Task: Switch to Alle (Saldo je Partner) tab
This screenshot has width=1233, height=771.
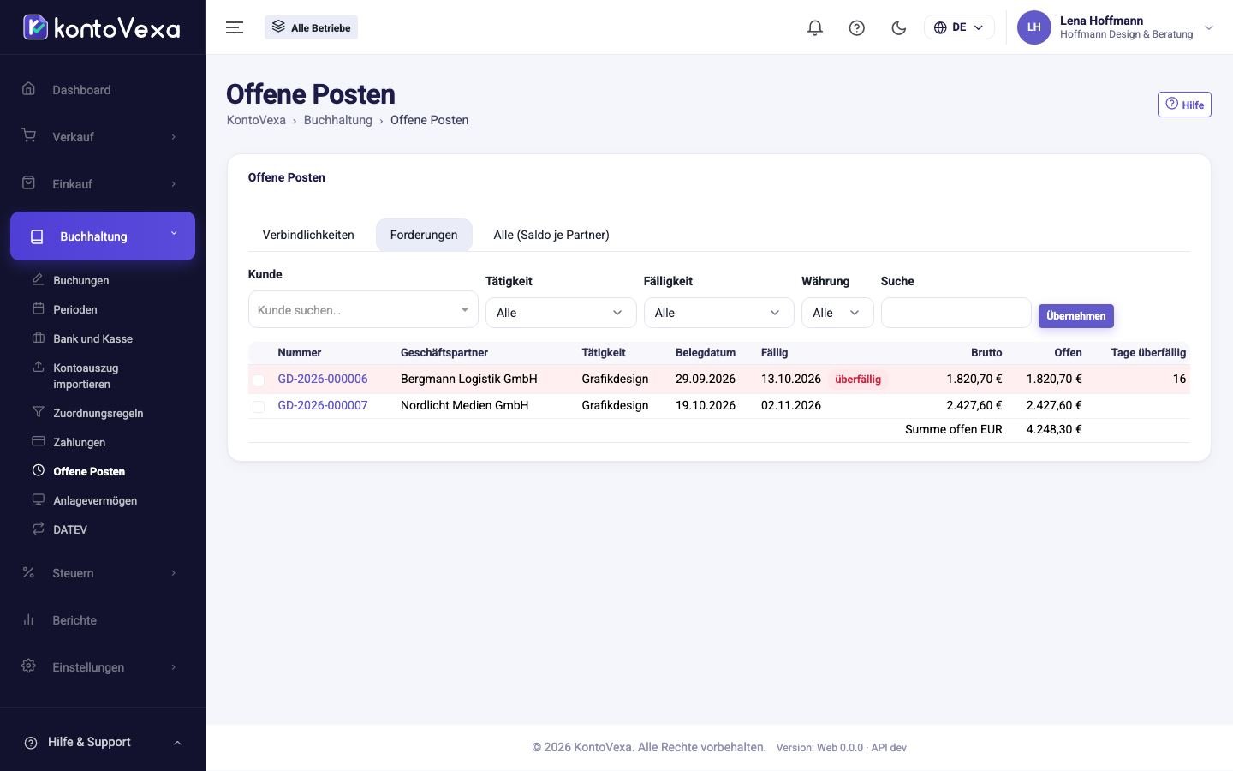Action: pos(551,235)
